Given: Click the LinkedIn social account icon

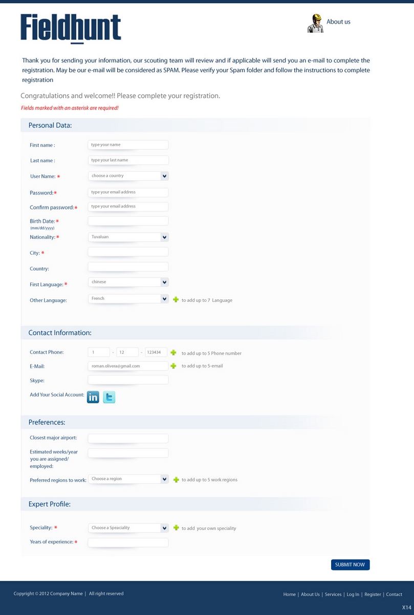Looking at the screenshot, I should (93, 397).
